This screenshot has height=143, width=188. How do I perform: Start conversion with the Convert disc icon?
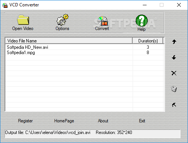pos(103,21)
